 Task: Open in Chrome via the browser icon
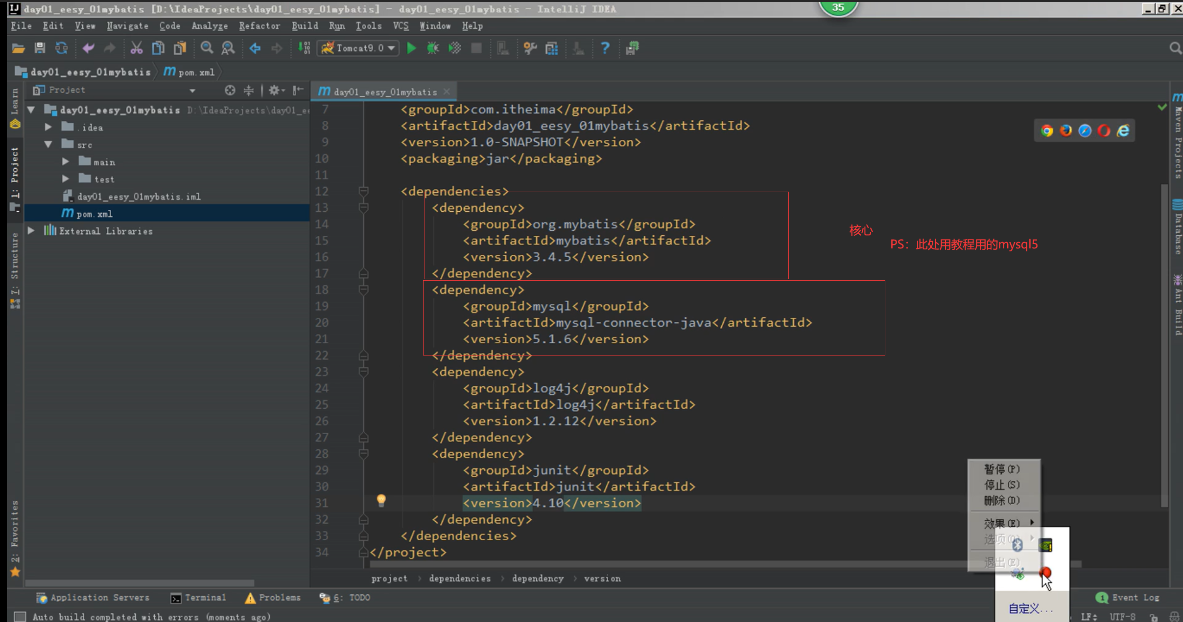(x=1047, y=131)
